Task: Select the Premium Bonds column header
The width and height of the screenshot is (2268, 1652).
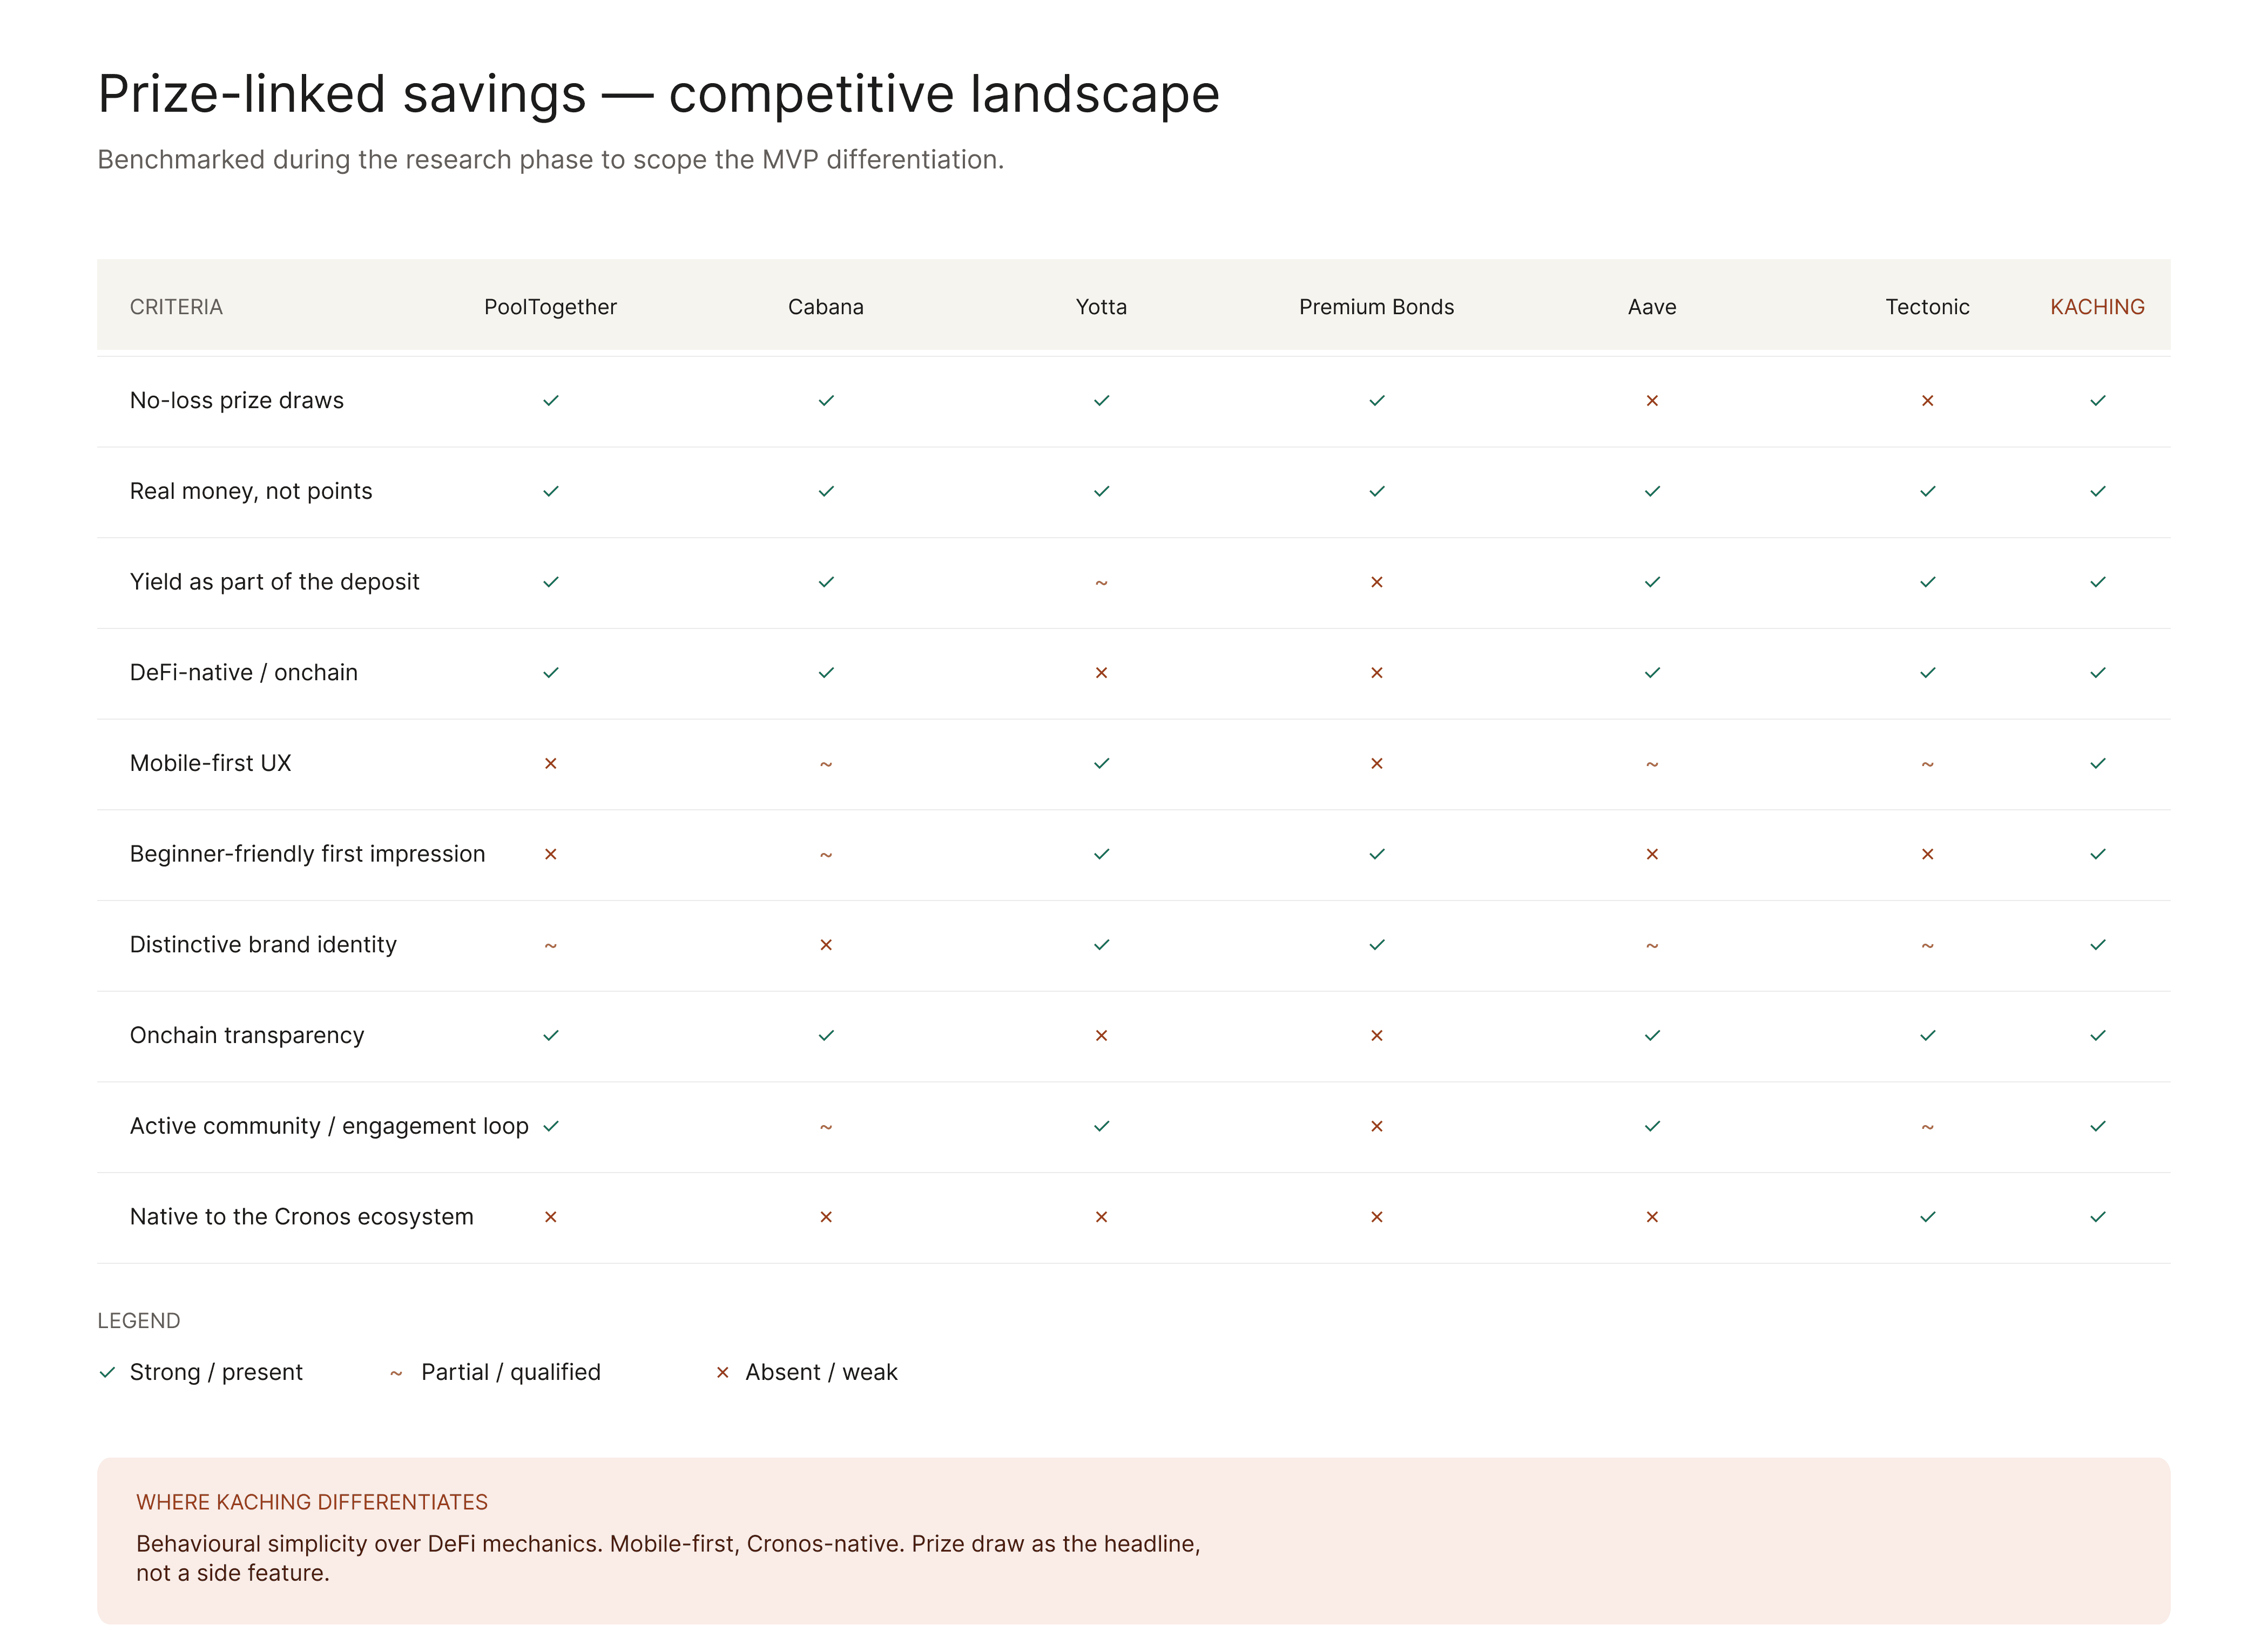Action: pos(1376,307)
